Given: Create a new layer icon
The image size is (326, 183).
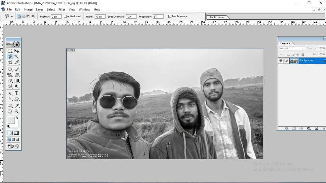Looking at the screenshot, I should (316, 128).
